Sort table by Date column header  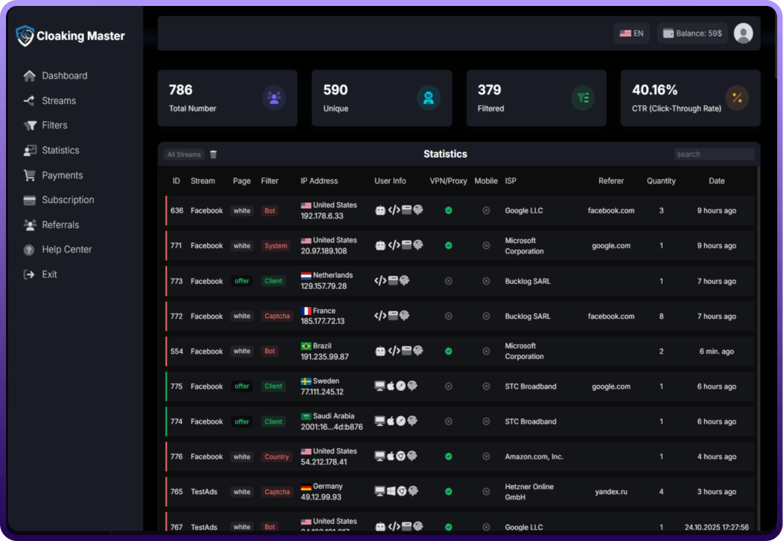716,181
